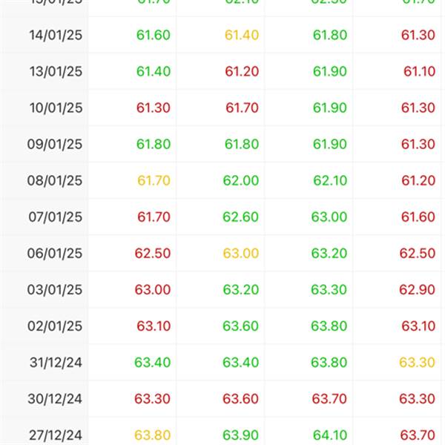Select green 61.90 in the 09/01/25 row

click(329, 145)
